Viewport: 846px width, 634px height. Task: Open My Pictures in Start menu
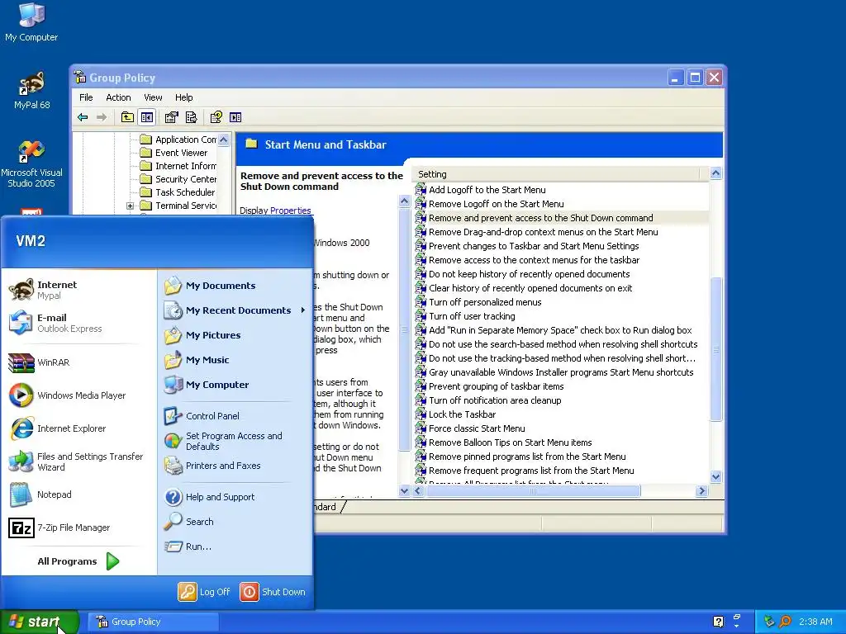click(202, 335)
